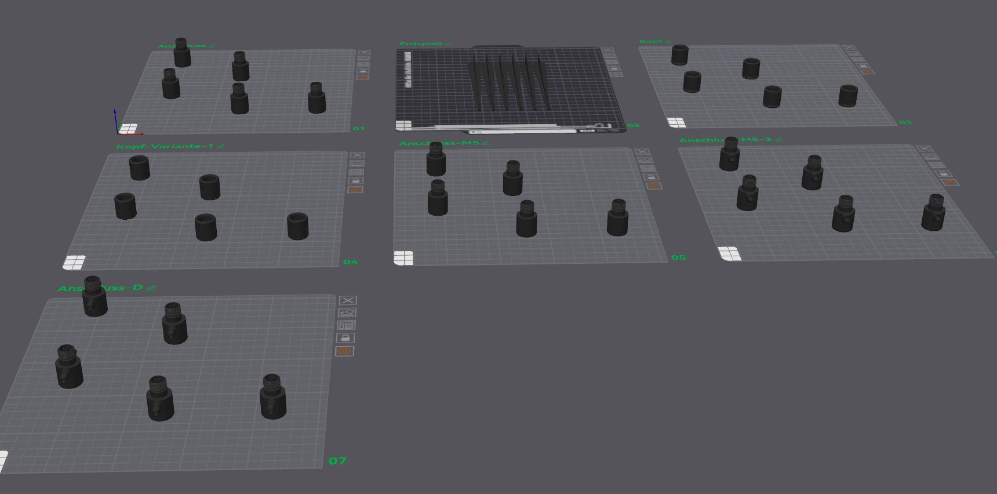997x494 pixels.
Task: Toggle the lock on plate 03
Action: click(863, 66)
